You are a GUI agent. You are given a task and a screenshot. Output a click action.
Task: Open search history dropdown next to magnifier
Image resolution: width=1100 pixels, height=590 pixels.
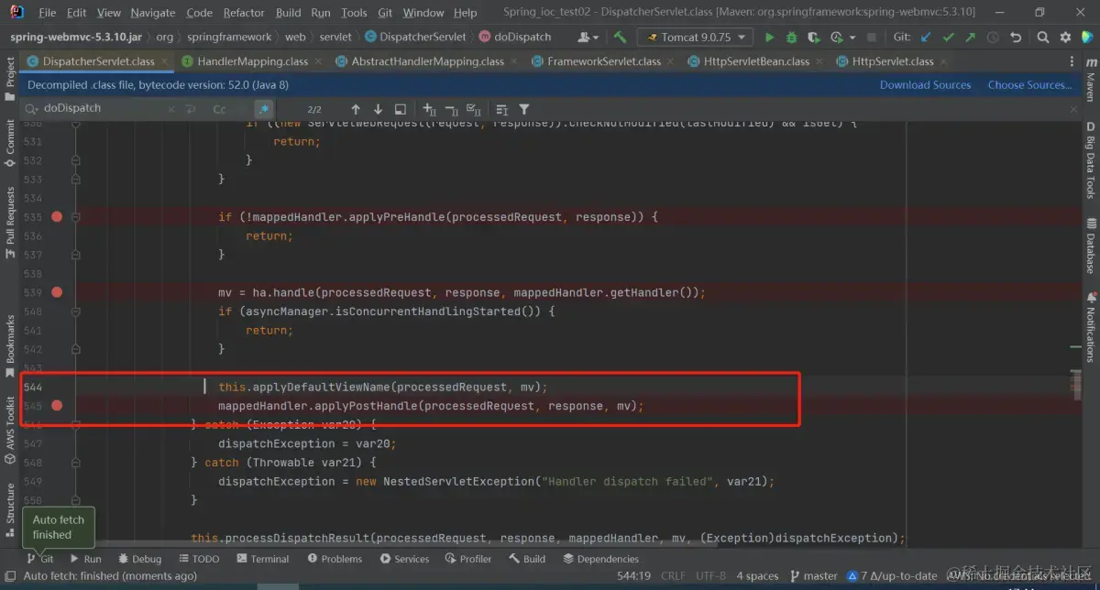(30, 109)
